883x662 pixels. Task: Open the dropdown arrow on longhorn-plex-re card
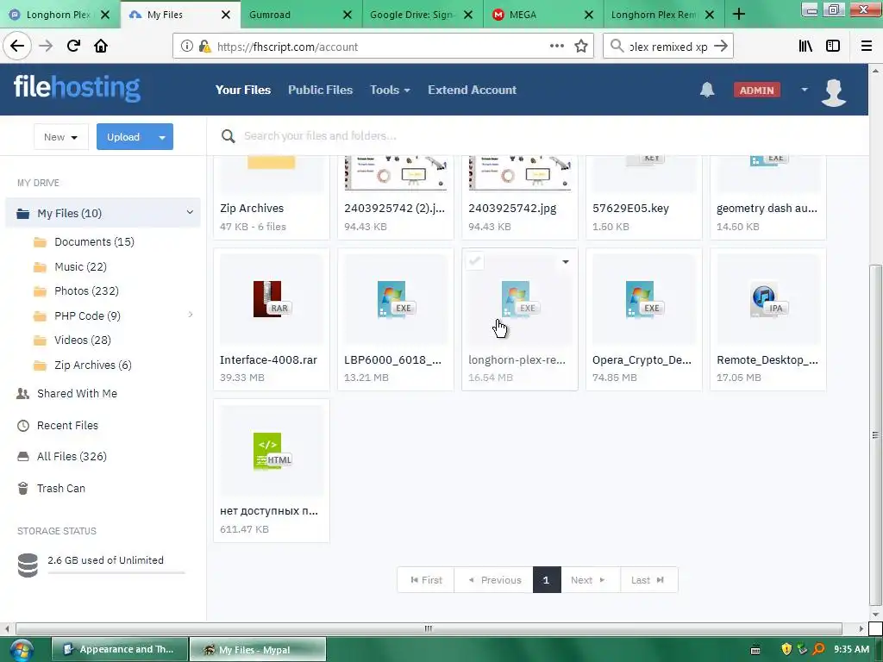tap(566, 262)
